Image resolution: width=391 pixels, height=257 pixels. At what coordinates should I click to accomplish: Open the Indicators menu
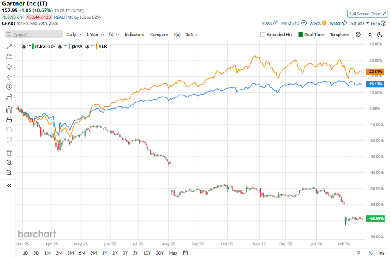(x=134, y=35)
